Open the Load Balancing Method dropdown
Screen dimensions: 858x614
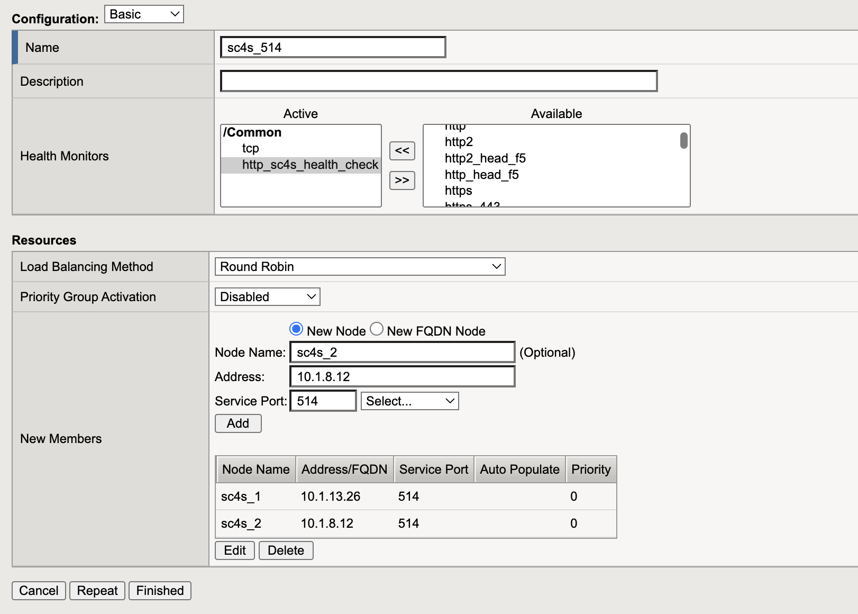(360, 267)
